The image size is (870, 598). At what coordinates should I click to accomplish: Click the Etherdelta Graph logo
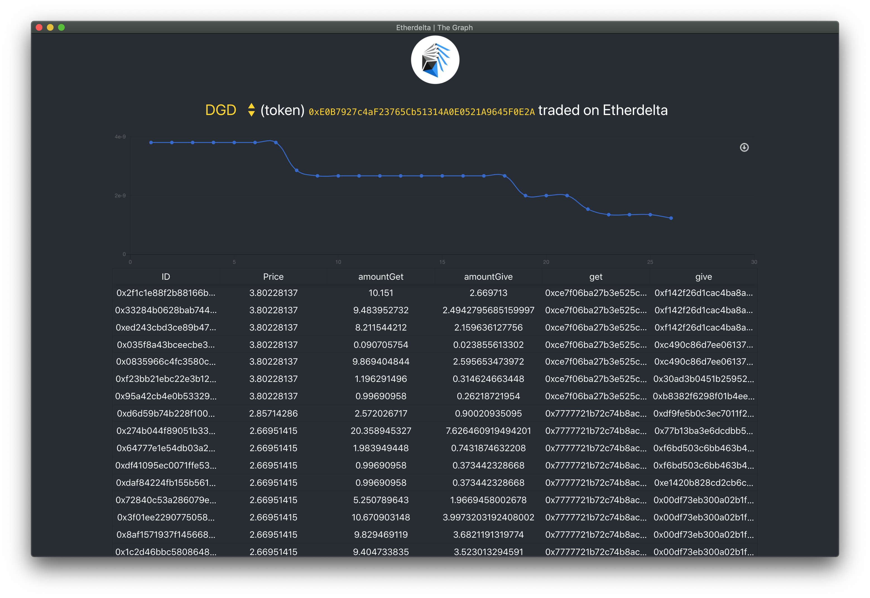click(x=435, y=60)
